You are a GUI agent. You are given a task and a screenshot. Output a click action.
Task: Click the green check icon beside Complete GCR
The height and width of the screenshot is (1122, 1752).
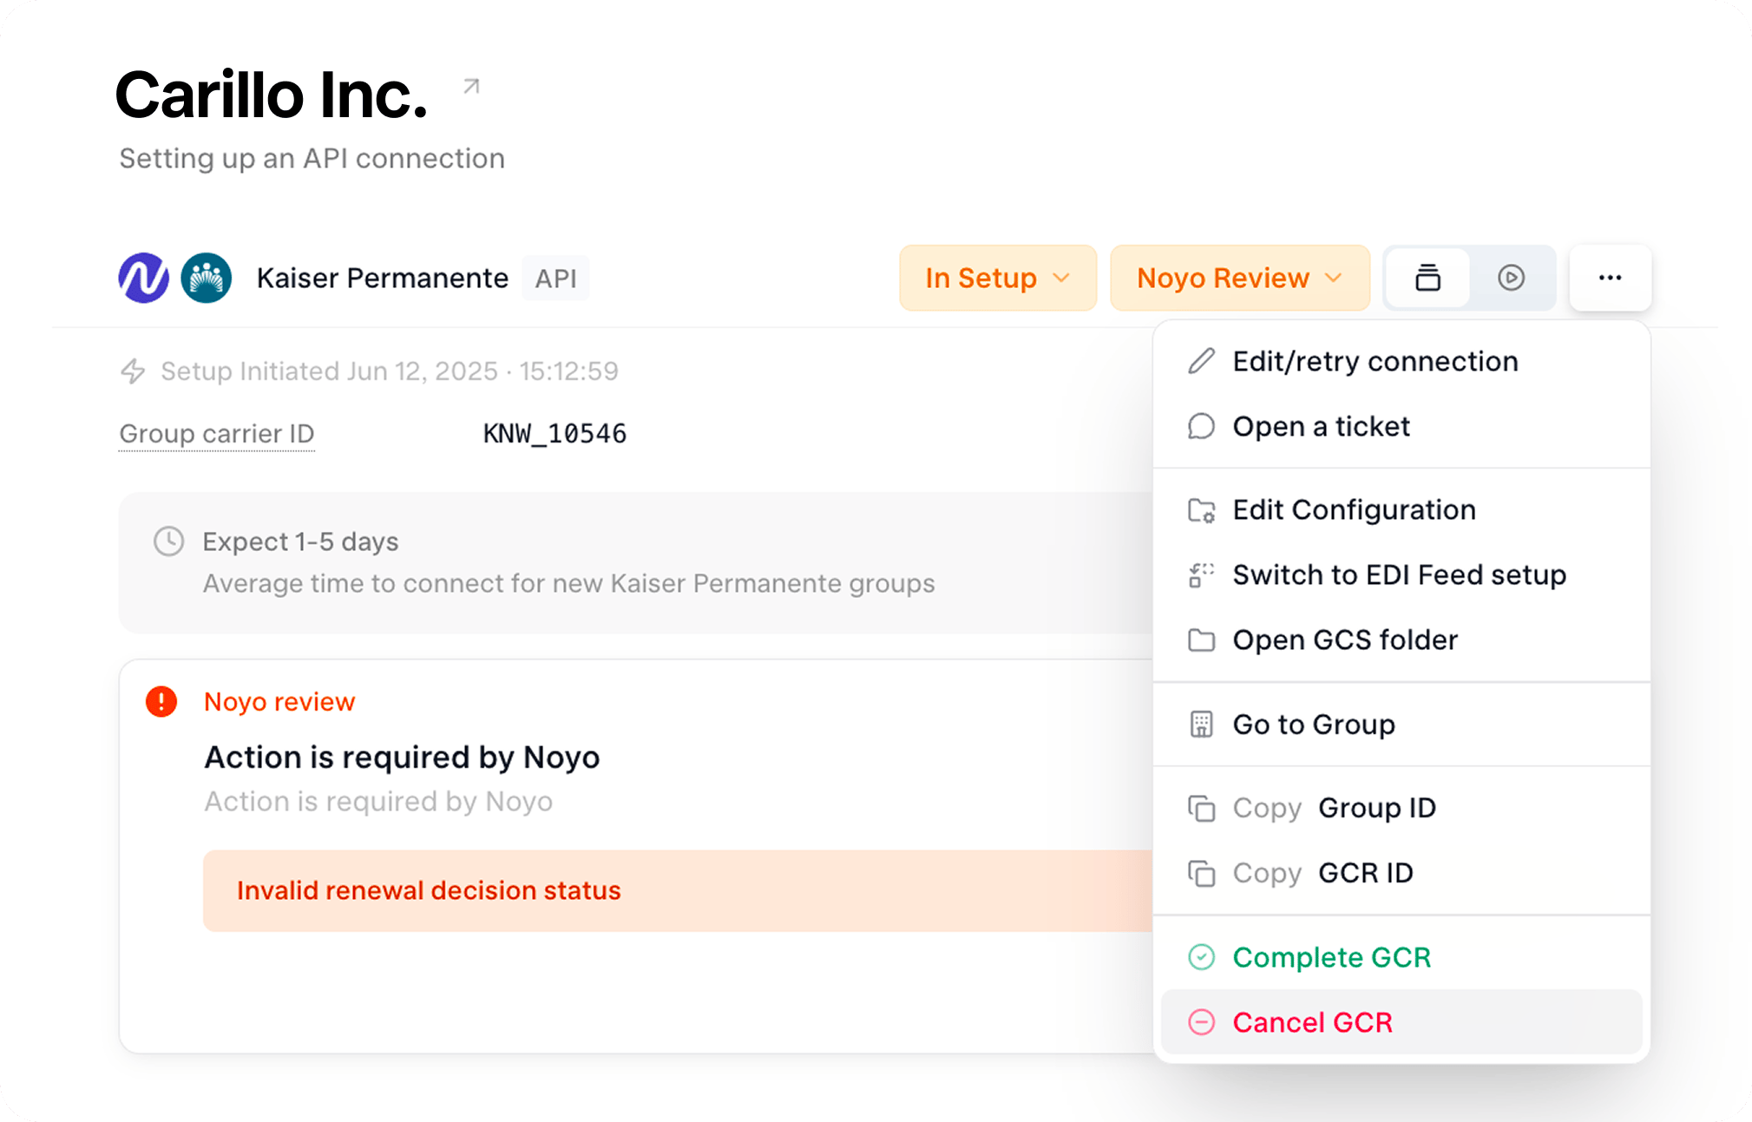click(x=1201, y=957)
